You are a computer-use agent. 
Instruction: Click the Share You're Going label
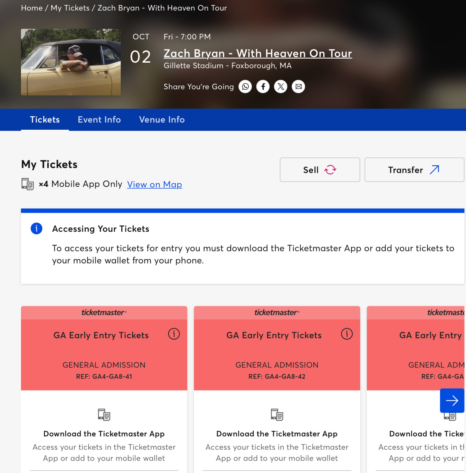[x=199, y=87]
